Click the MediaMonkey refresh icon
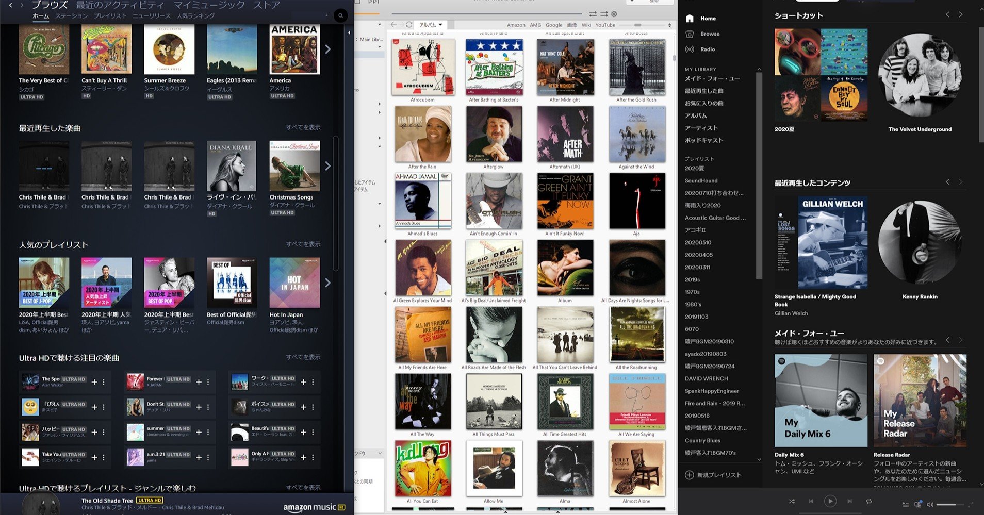984x515 pixels. [x=409, y=25]
